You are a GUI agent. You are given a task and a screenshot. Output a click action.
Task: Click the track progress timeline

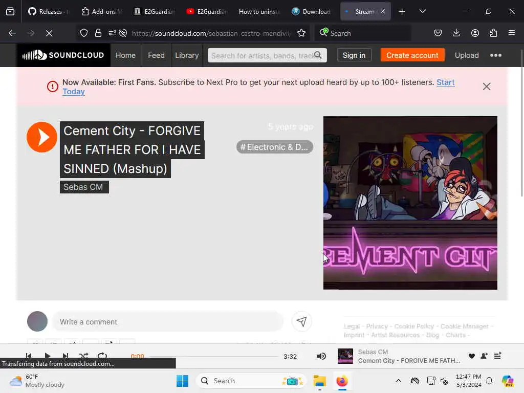[x=212, y=357]
